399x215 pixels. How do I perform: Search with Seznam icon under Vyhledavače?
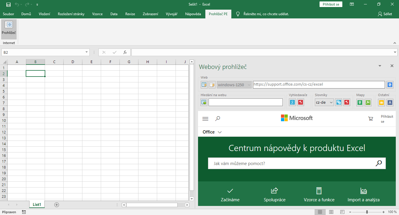[300, 102]
